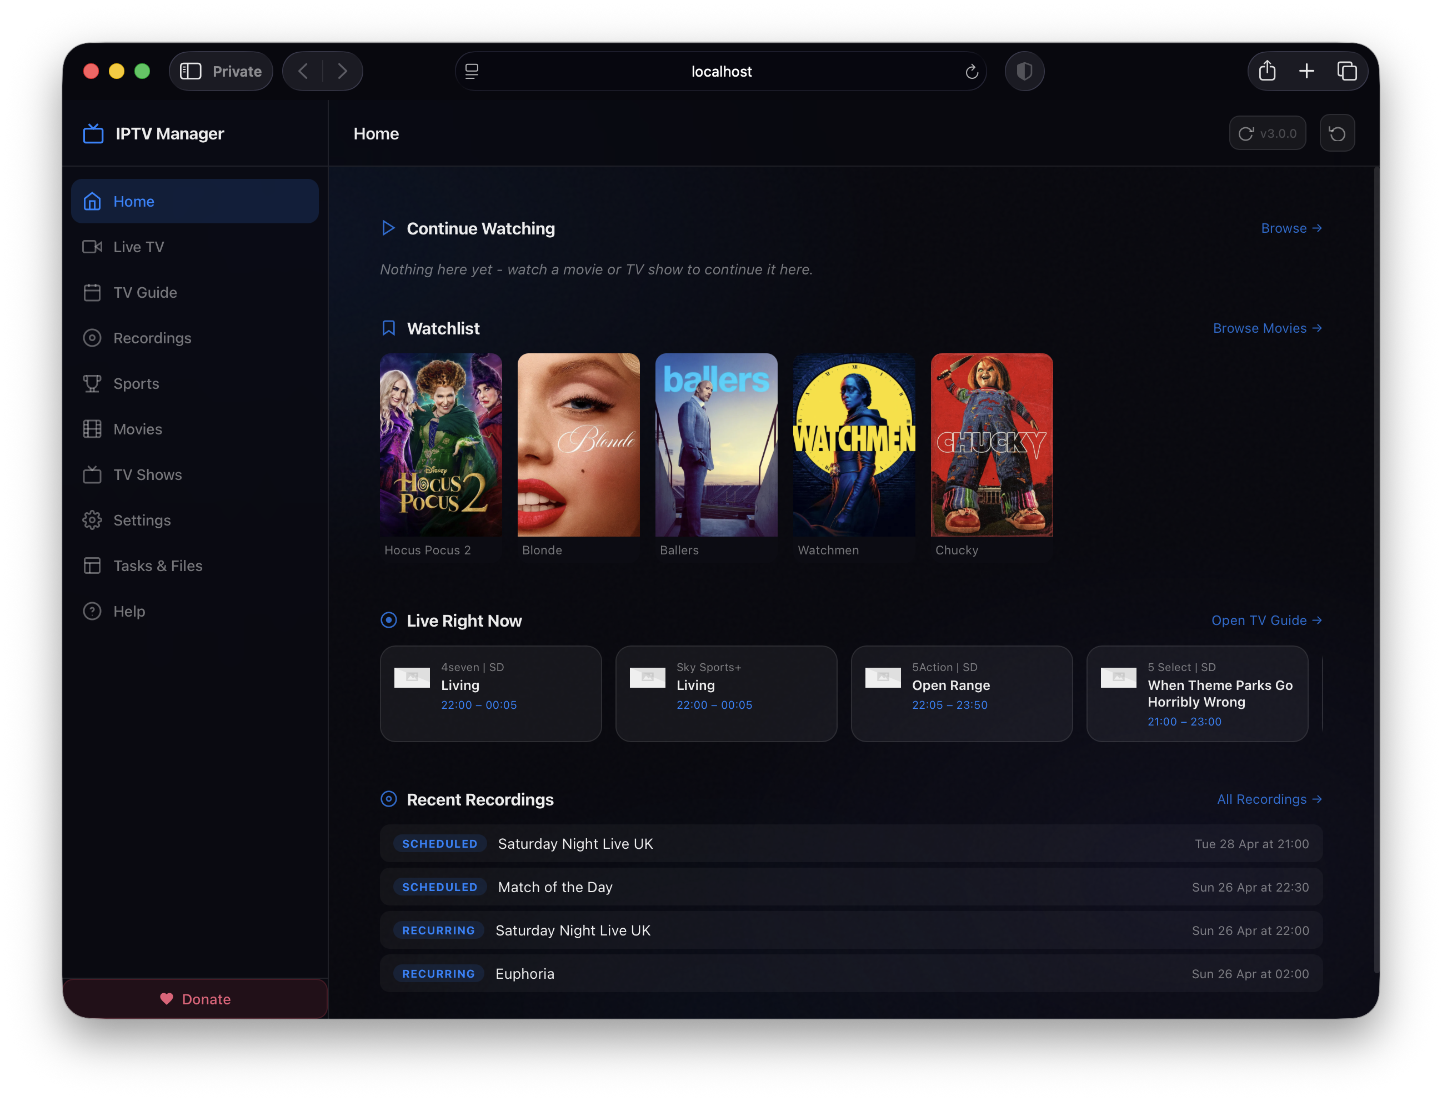Open When Theme Parks Go Horribly Wrong card
The width and height of the screenshot is (1442, 1101).
[x=1197, y=694]
